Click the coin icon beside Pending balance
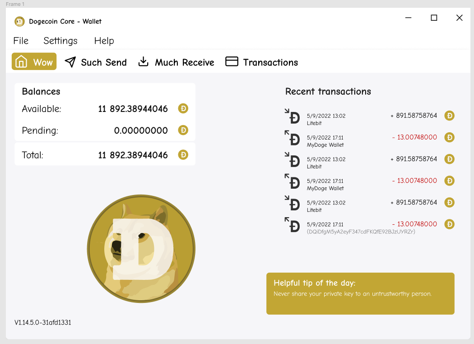Image resolution: width=474 pixels, height=344 pixels. click(x=183, y=130)
